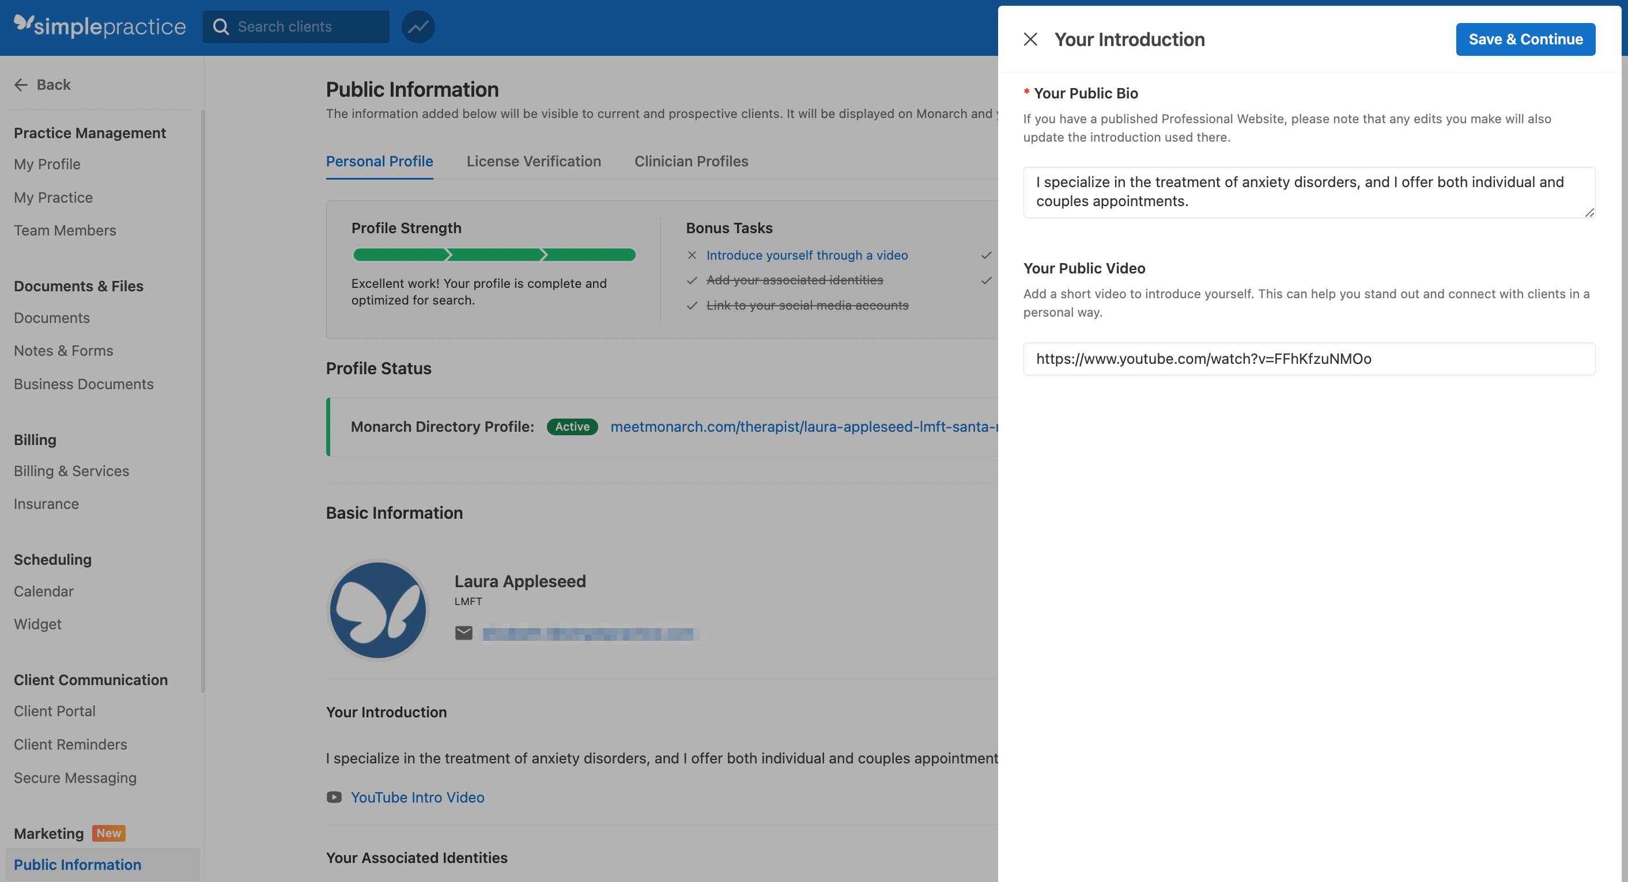Click the sidebar vertical scrollbar
This screenshot has height=882, width=1628.
point(203,401)
